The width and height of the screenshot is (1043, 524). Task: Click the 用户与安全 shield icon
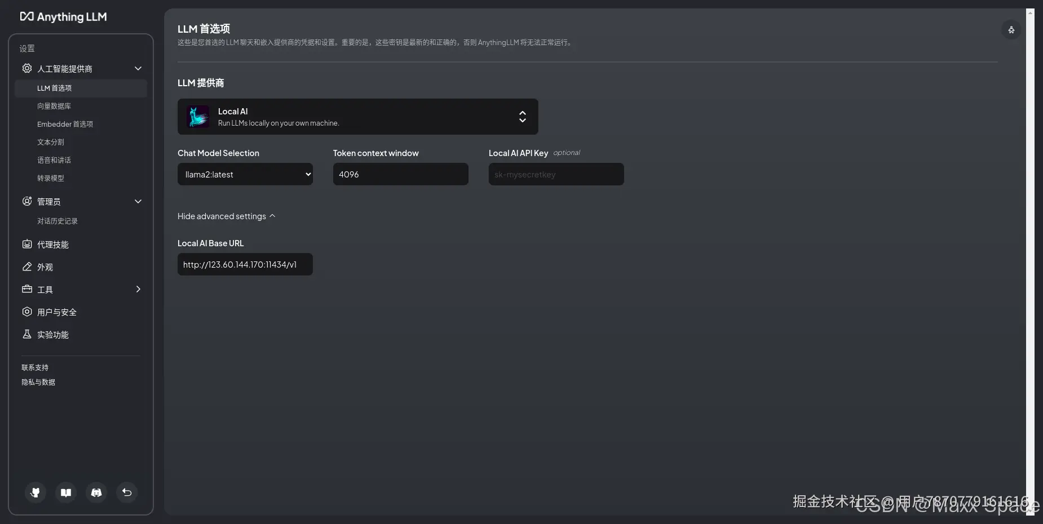pyautogui.click(x=27, y=312)
